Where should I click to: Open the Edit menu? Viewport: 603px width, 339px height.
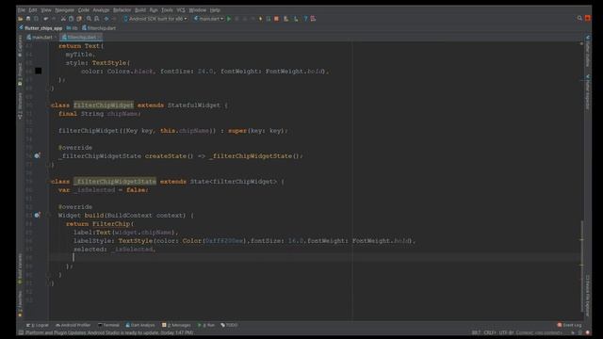33,10
